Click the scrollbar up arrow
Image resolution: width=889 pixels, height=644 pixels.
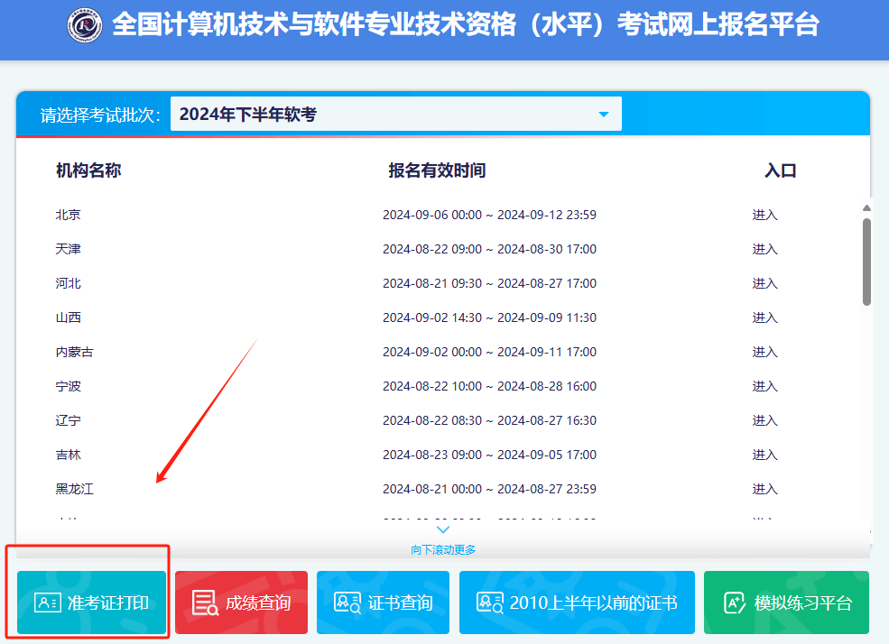[x=866, y=207]
